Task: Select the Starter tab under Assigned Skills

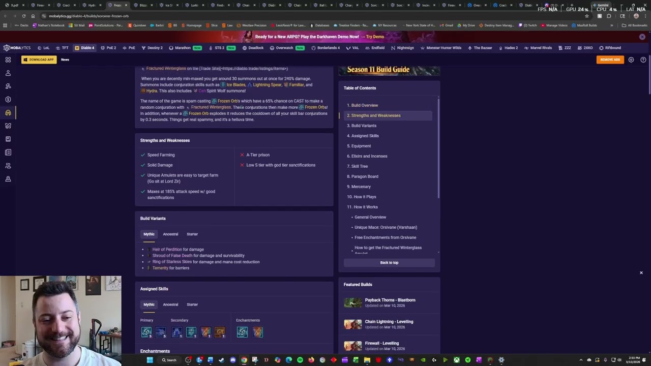Action: click(192, 304)
